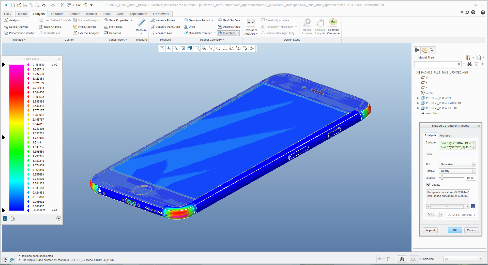488x265 pixels.
Task: Expand the Color Scale options chevron
Action: (x=59, y=218)
